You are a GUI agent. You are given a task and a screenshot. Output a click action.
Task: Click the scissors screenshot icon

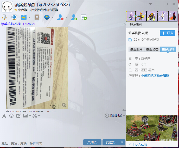coord(35,116)
